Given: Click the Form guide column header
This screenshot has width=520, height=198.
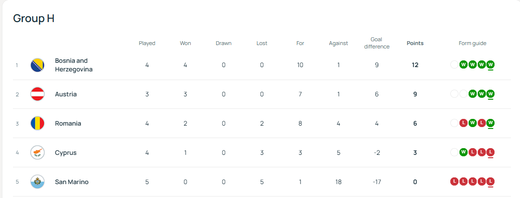Looking at the screenshot, I should pyautogui.click(x=472, y=43).
